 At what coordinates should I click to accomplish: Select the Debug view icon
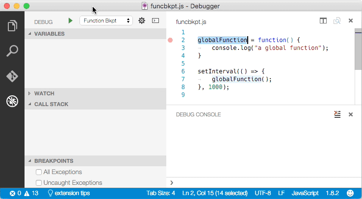click(x=12, y=101)
